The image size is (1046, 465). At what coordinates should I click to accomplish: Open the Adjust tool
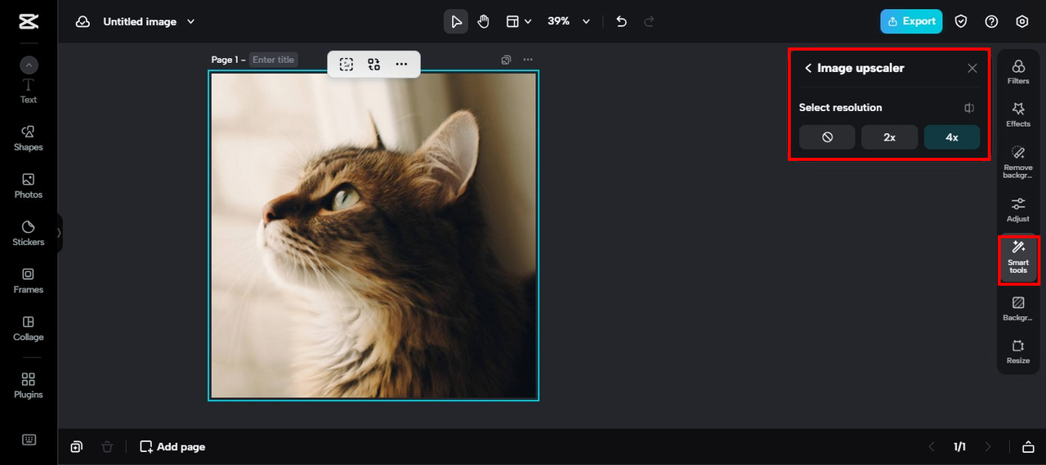[x=1018, y=209]
